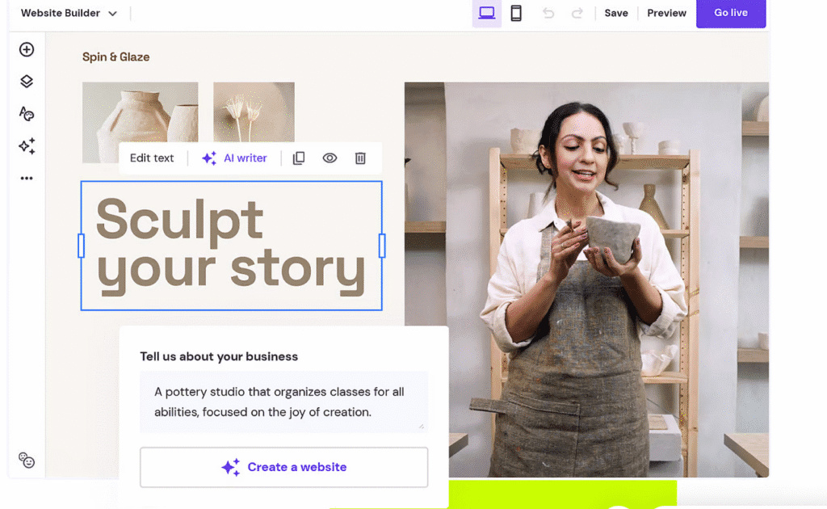Open the Preview
Image resolution: width=827 pixels, height=509 pixels.
[666, 13]
